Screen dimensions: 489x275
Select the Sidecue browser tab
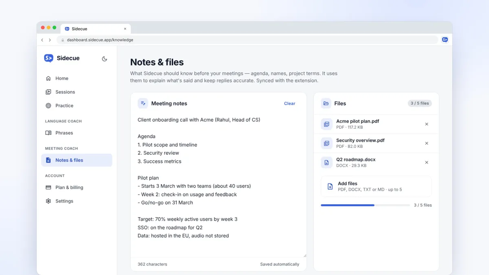point(96,29)
